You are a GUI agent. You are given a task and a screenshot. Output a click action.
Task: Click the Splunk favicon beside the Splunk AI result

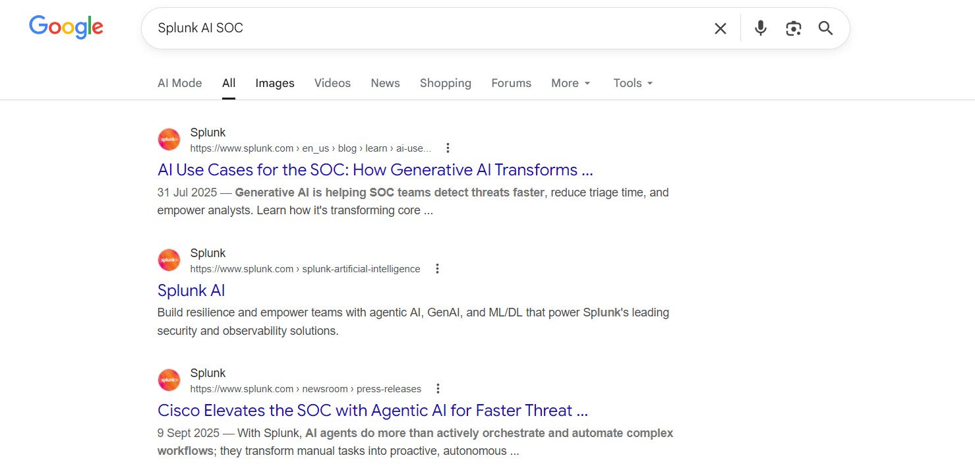click(169, 260)
